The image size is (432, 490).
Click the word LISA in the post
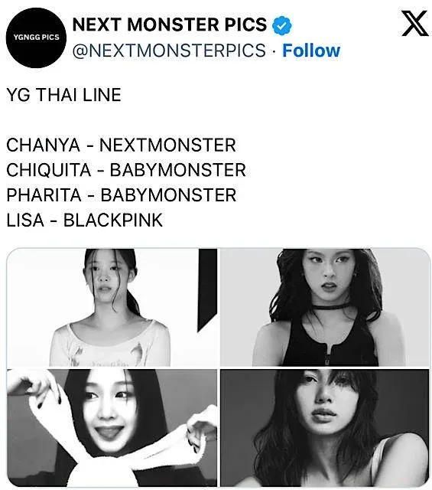(x=25, y=220)
